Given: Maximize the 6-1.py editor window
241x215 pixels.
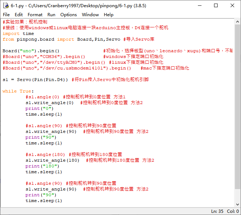Looking at the screenshot, I should coord(216,6).
